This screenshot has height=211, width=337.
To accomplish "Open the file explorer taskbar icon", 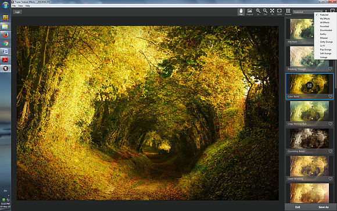I will [5, 26].
